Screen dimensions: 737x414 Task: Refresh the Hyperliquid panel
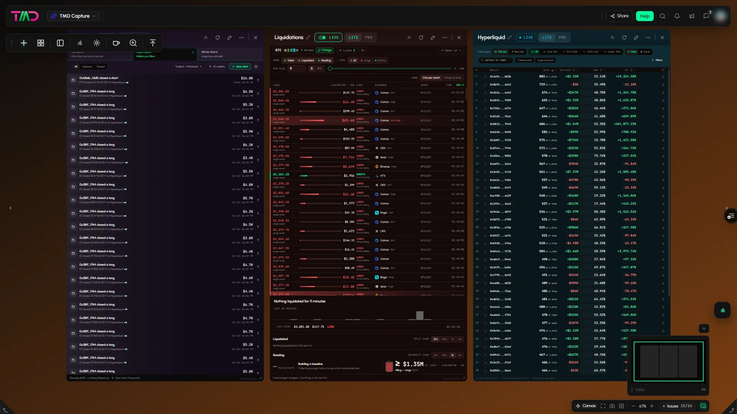click(625, 38)
